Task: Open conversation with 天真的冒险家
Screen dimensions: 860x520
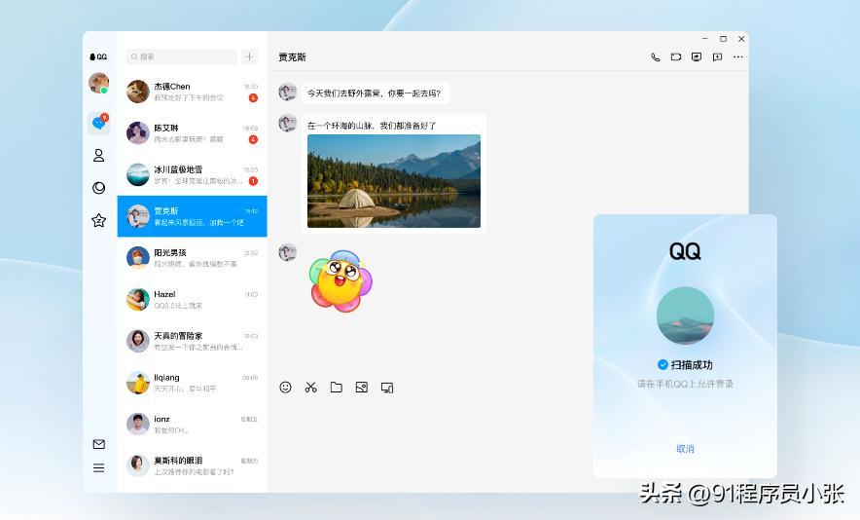Action: pos(192,341)
